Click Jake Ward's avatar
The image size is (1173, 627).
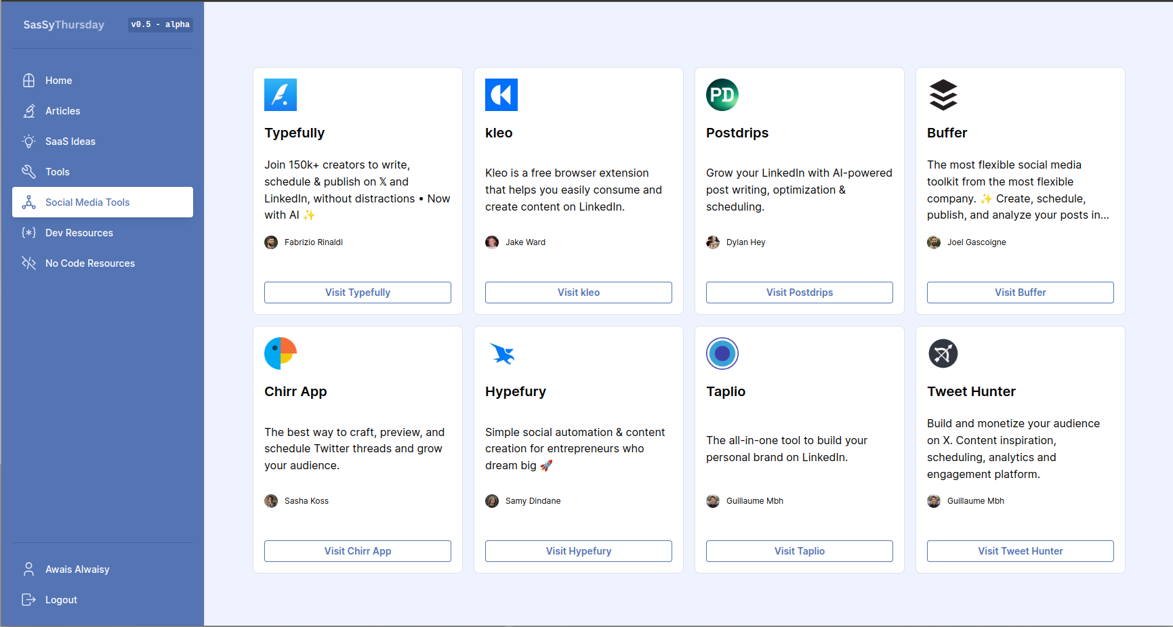point(492,242)
